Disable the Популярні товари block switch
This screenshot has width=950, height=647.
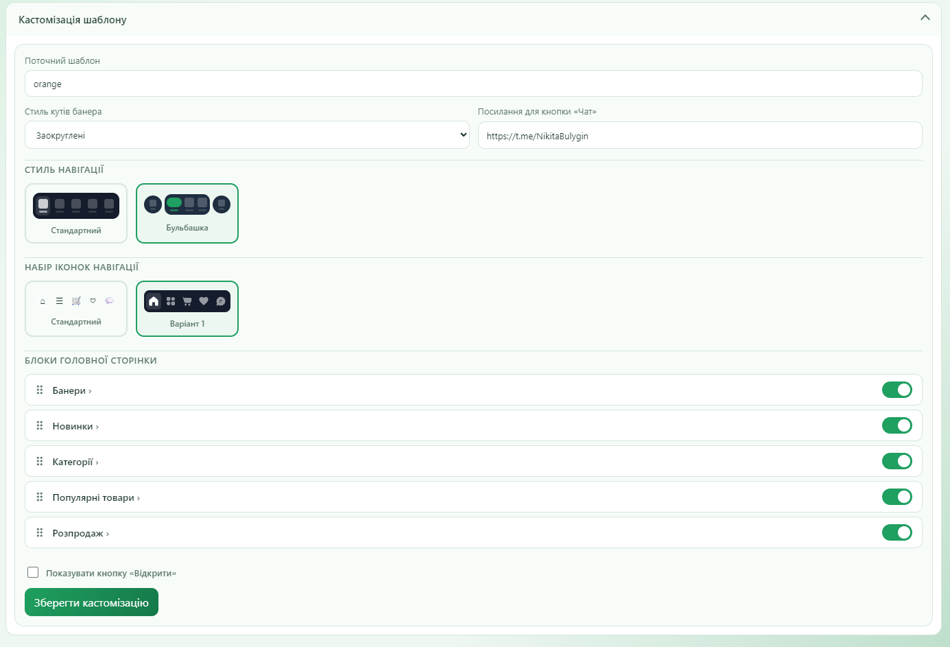click(x=897, y=497)
